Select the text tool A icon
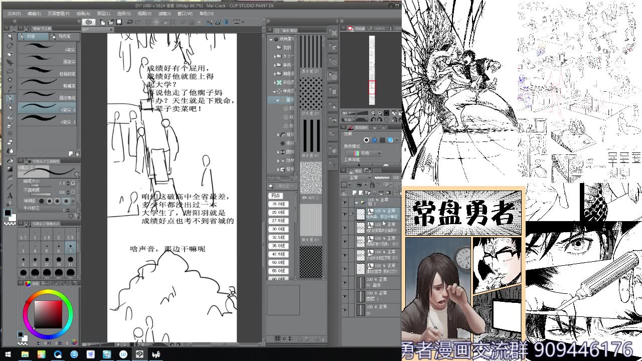Screen dimensions: 642x361 tap(10, 196)
